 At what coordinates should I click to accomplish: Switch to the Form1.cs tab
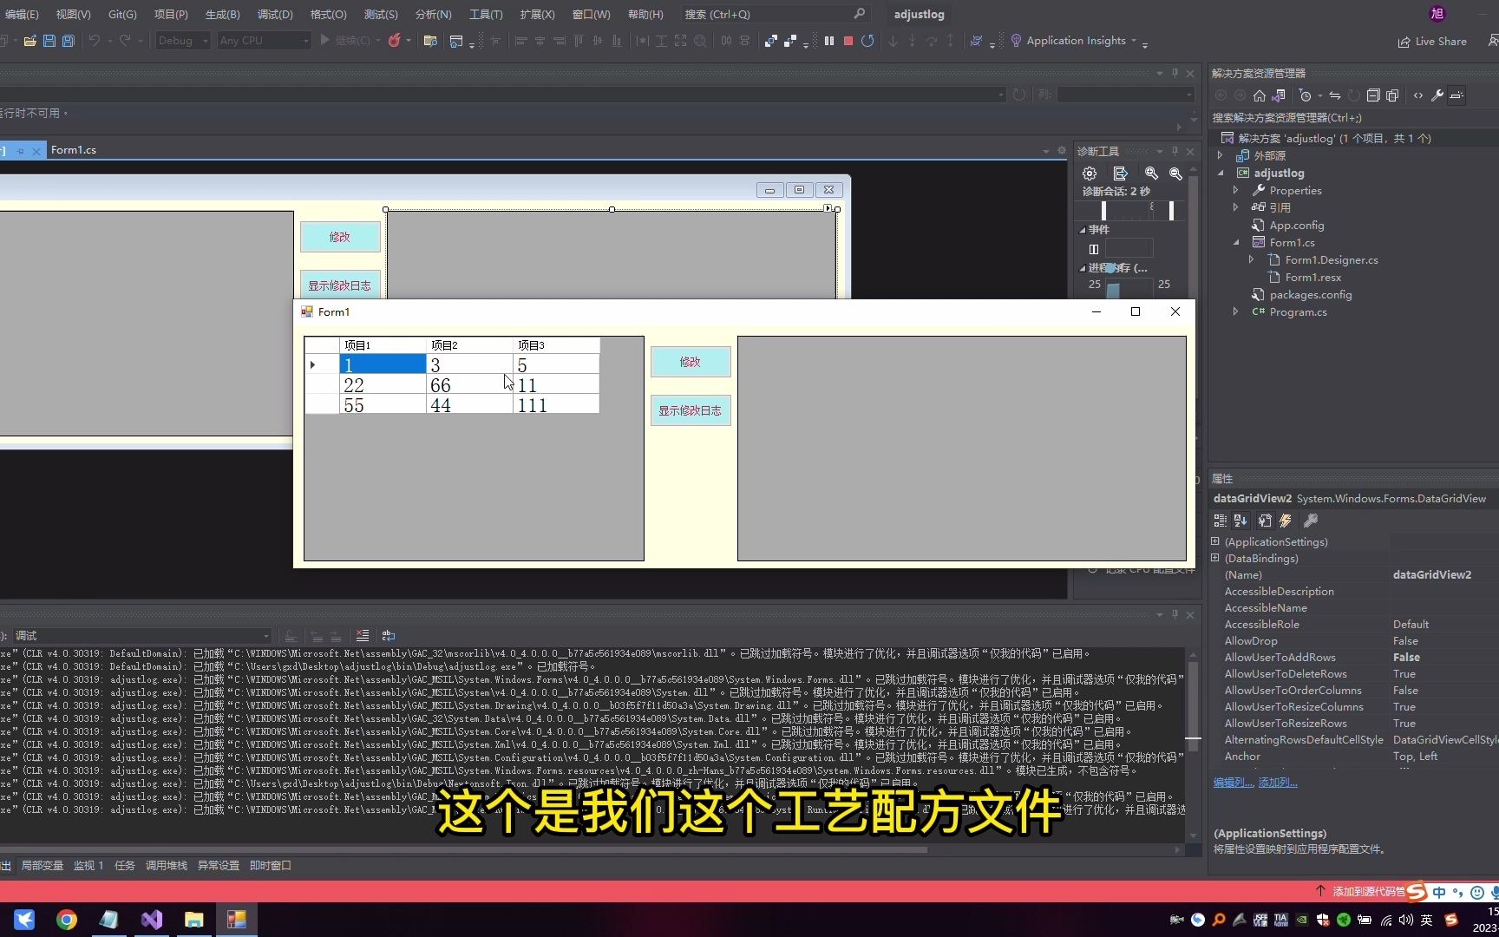[74, 149]
